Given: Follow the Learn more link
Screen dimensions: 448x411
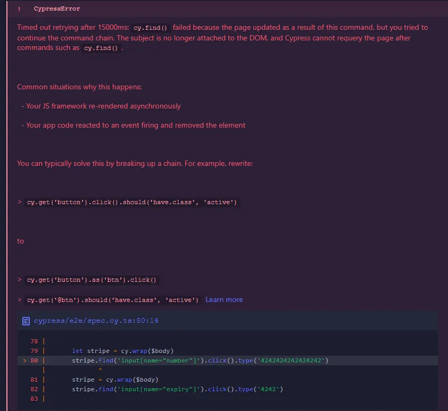Looking at the screenshot, I should [x=224, y=300].
